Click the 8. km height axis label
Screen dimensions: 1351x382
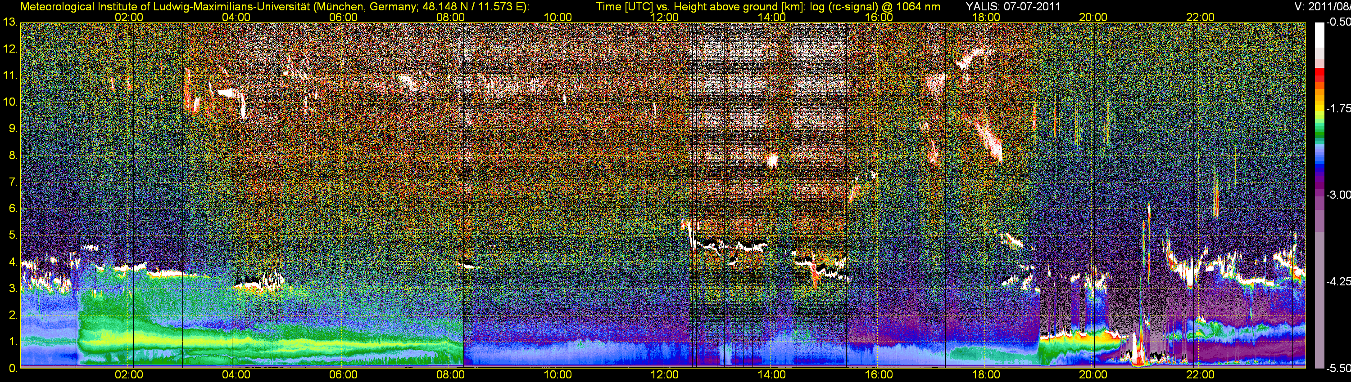coord(13,155)
